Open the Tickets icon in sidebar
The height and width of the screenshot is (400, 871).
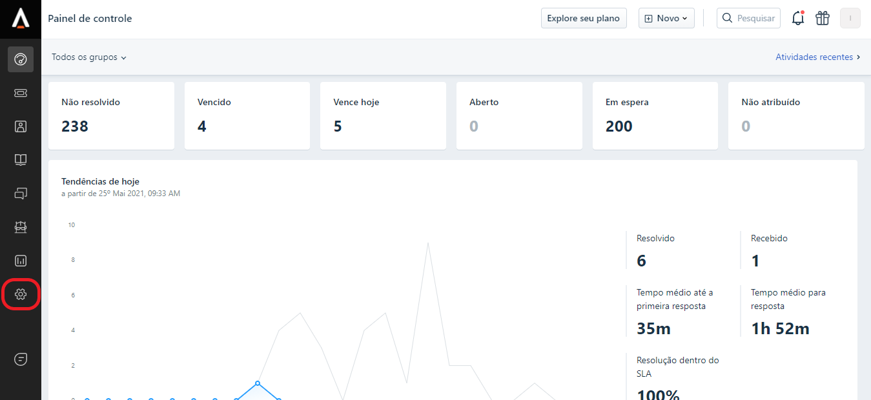[21, 93]
